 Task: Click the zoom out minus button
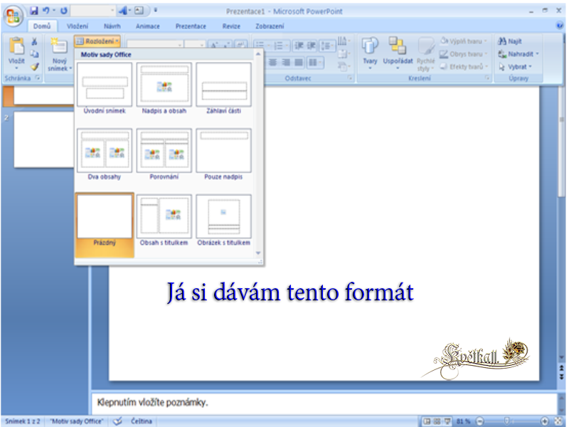[x=480, y=421]
